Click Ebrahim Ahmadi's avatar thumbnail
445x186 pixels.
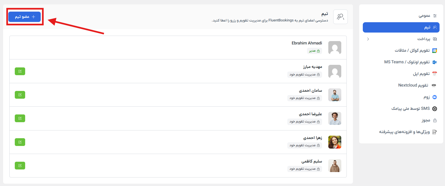[335, 48]
